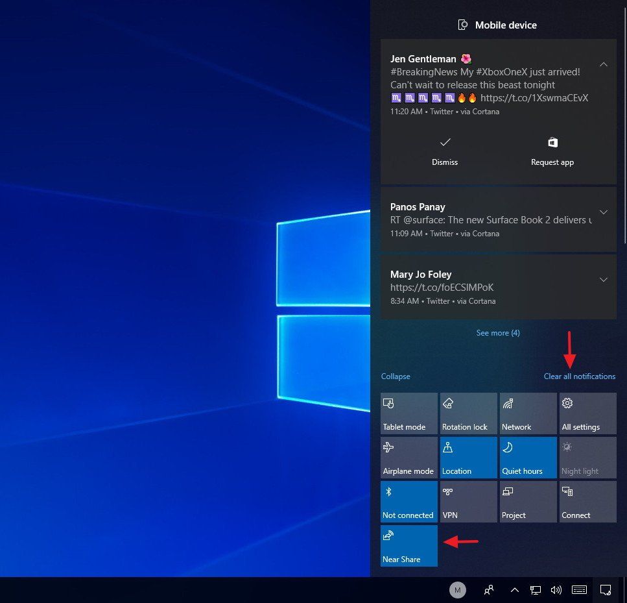Viewport: 627px width, 603px height.
Task: Click the Bluetooth Not connected tile
Action: coord(408,501)
